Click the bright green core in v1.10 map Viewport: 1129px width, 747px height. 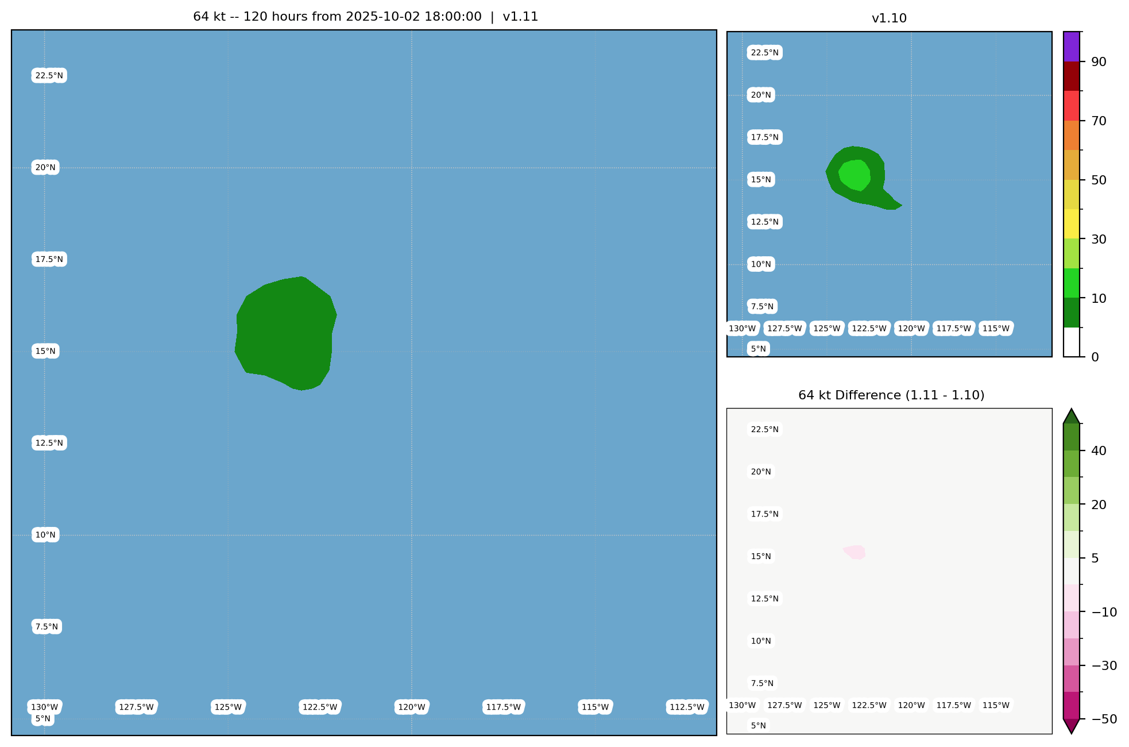pyautogui.click(x=855, y=175)
